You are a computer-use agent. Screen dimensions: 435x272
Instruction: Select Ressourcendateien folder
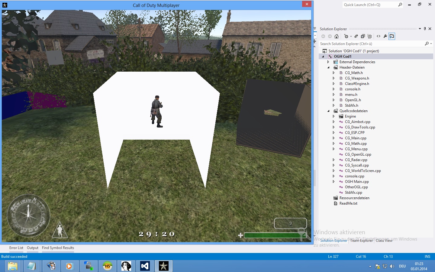(x=354, y=198)
